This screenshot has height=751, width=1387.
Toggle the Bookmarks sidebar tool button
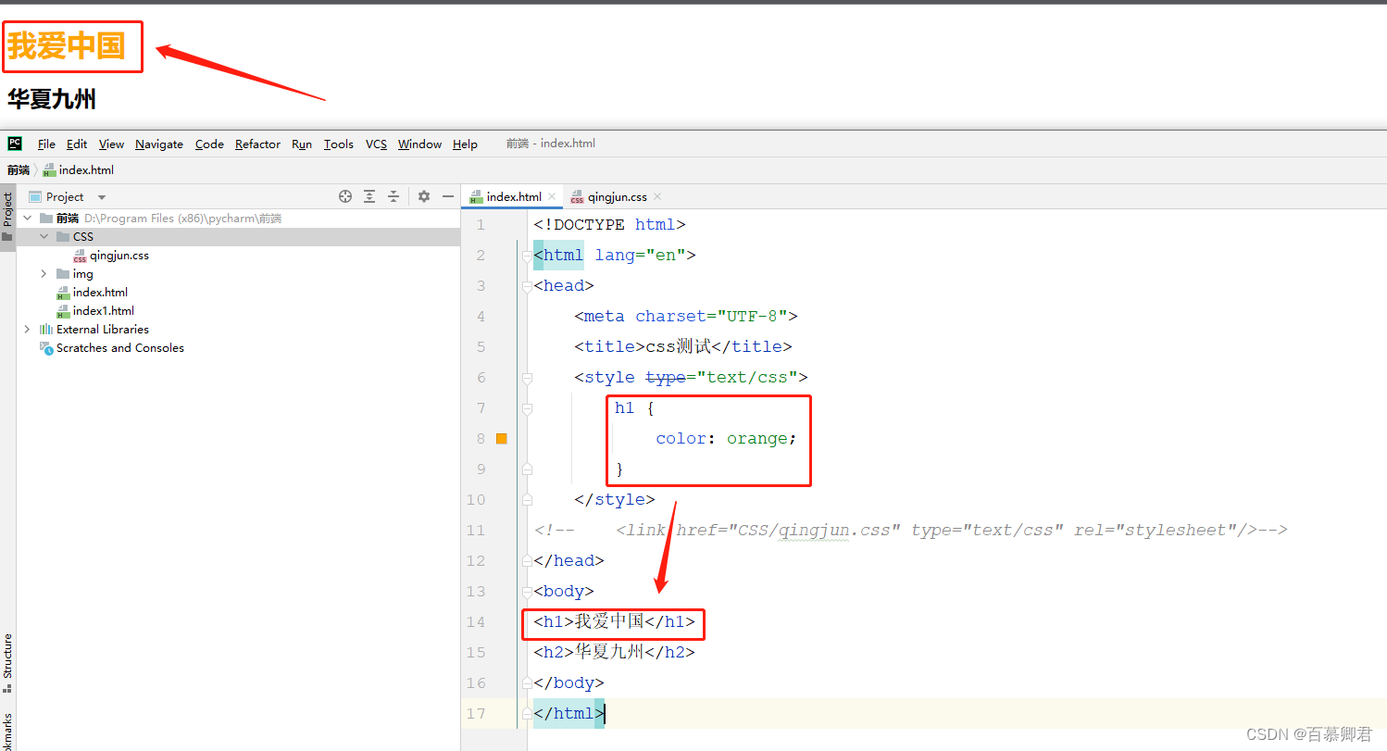[7, 732]
